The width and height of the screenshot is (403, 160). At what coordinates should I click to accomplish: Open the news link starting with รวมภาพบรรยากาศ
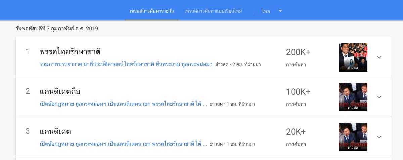[x=126, y=64]
